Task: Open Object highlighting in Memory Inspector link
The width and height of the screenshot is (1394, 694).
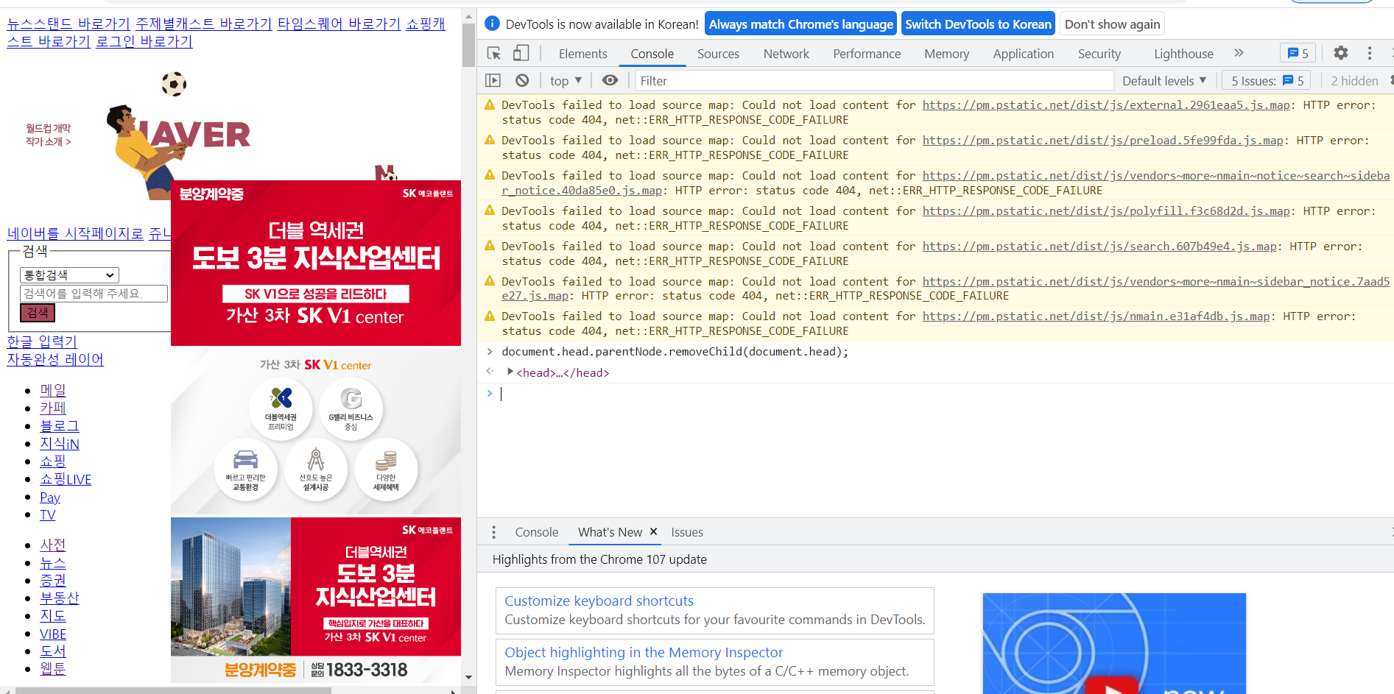Action: [643, 652]
